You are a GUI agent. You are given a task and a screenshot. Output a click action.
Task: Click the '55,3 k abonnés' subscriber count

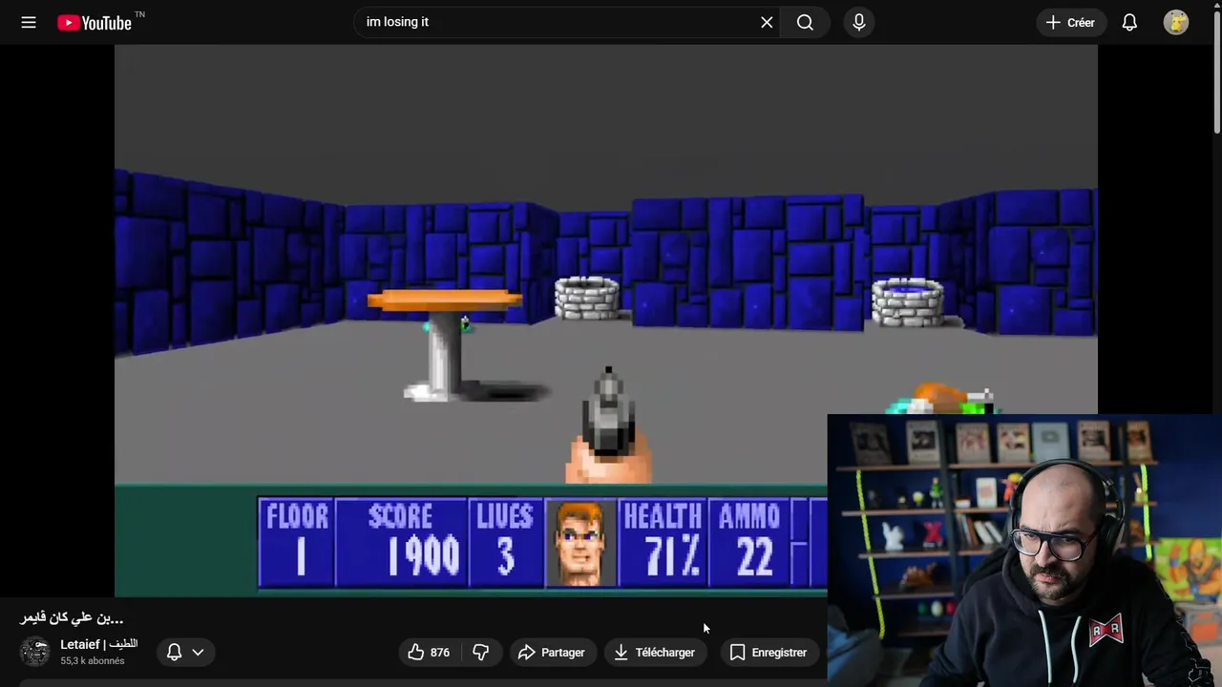93,660
